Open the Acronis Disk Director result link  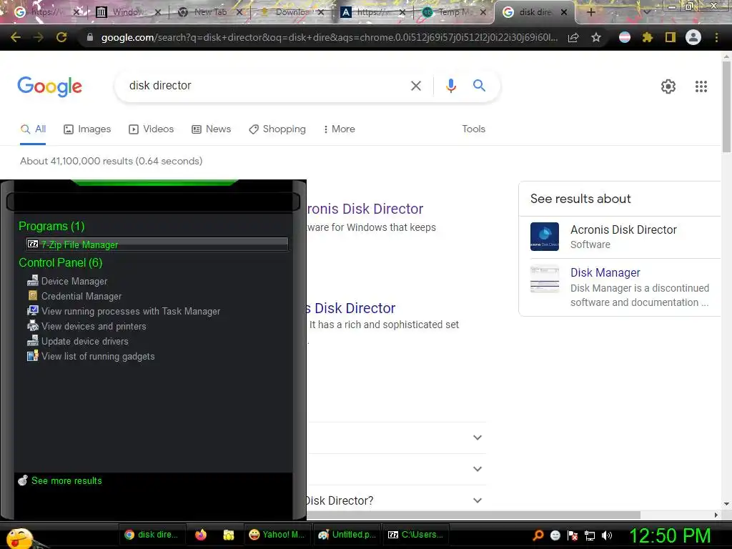(x=365, y=209)
